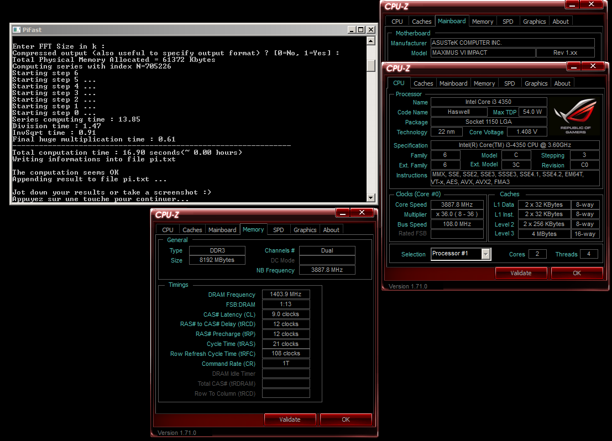Close the CPU-Z CPU window
612x441 pixels.
tap(593, 66)
